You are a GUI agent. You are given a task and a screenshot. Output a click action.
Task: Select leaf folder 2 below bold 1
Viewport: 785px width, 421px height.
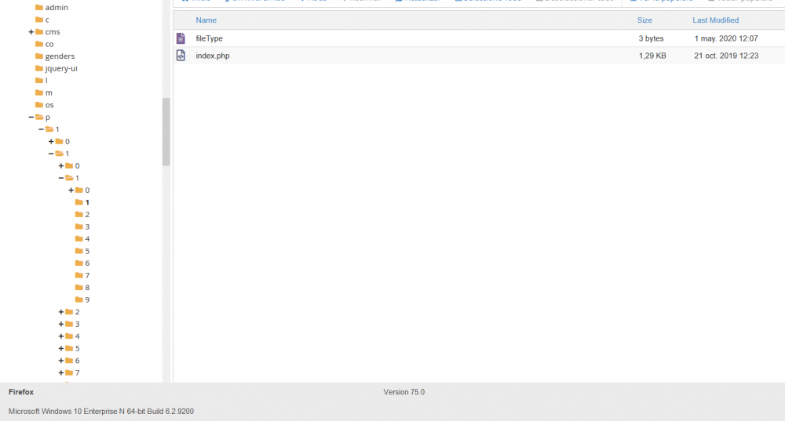click(87, 215)
